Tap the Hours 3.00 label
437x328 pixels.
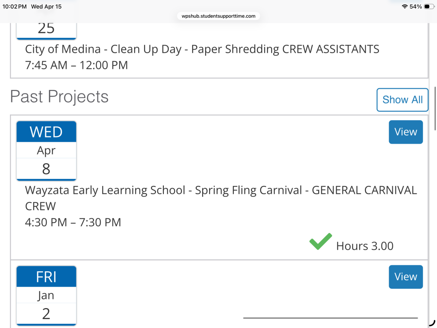(365, 246)
